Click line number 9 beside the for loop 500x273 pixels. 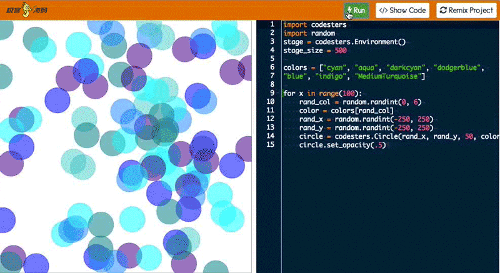point(271,93)
